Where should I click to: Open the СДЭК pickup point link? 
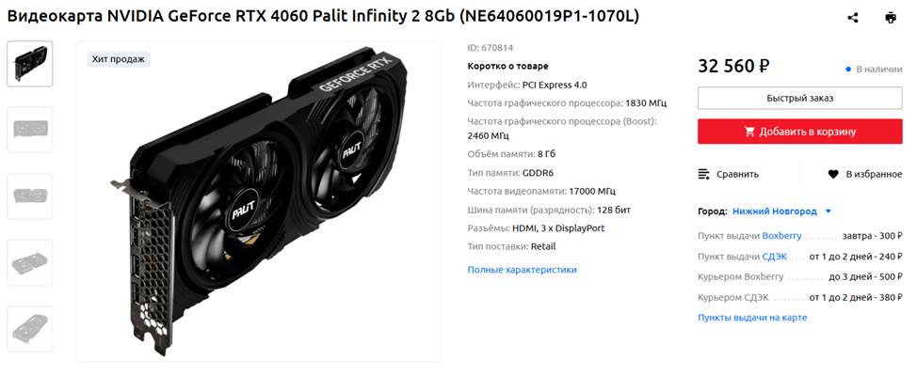(775, 257)
